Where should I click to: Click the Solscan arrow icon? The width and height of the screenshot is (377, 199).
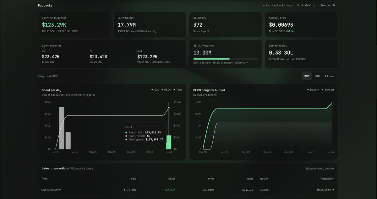334,5
